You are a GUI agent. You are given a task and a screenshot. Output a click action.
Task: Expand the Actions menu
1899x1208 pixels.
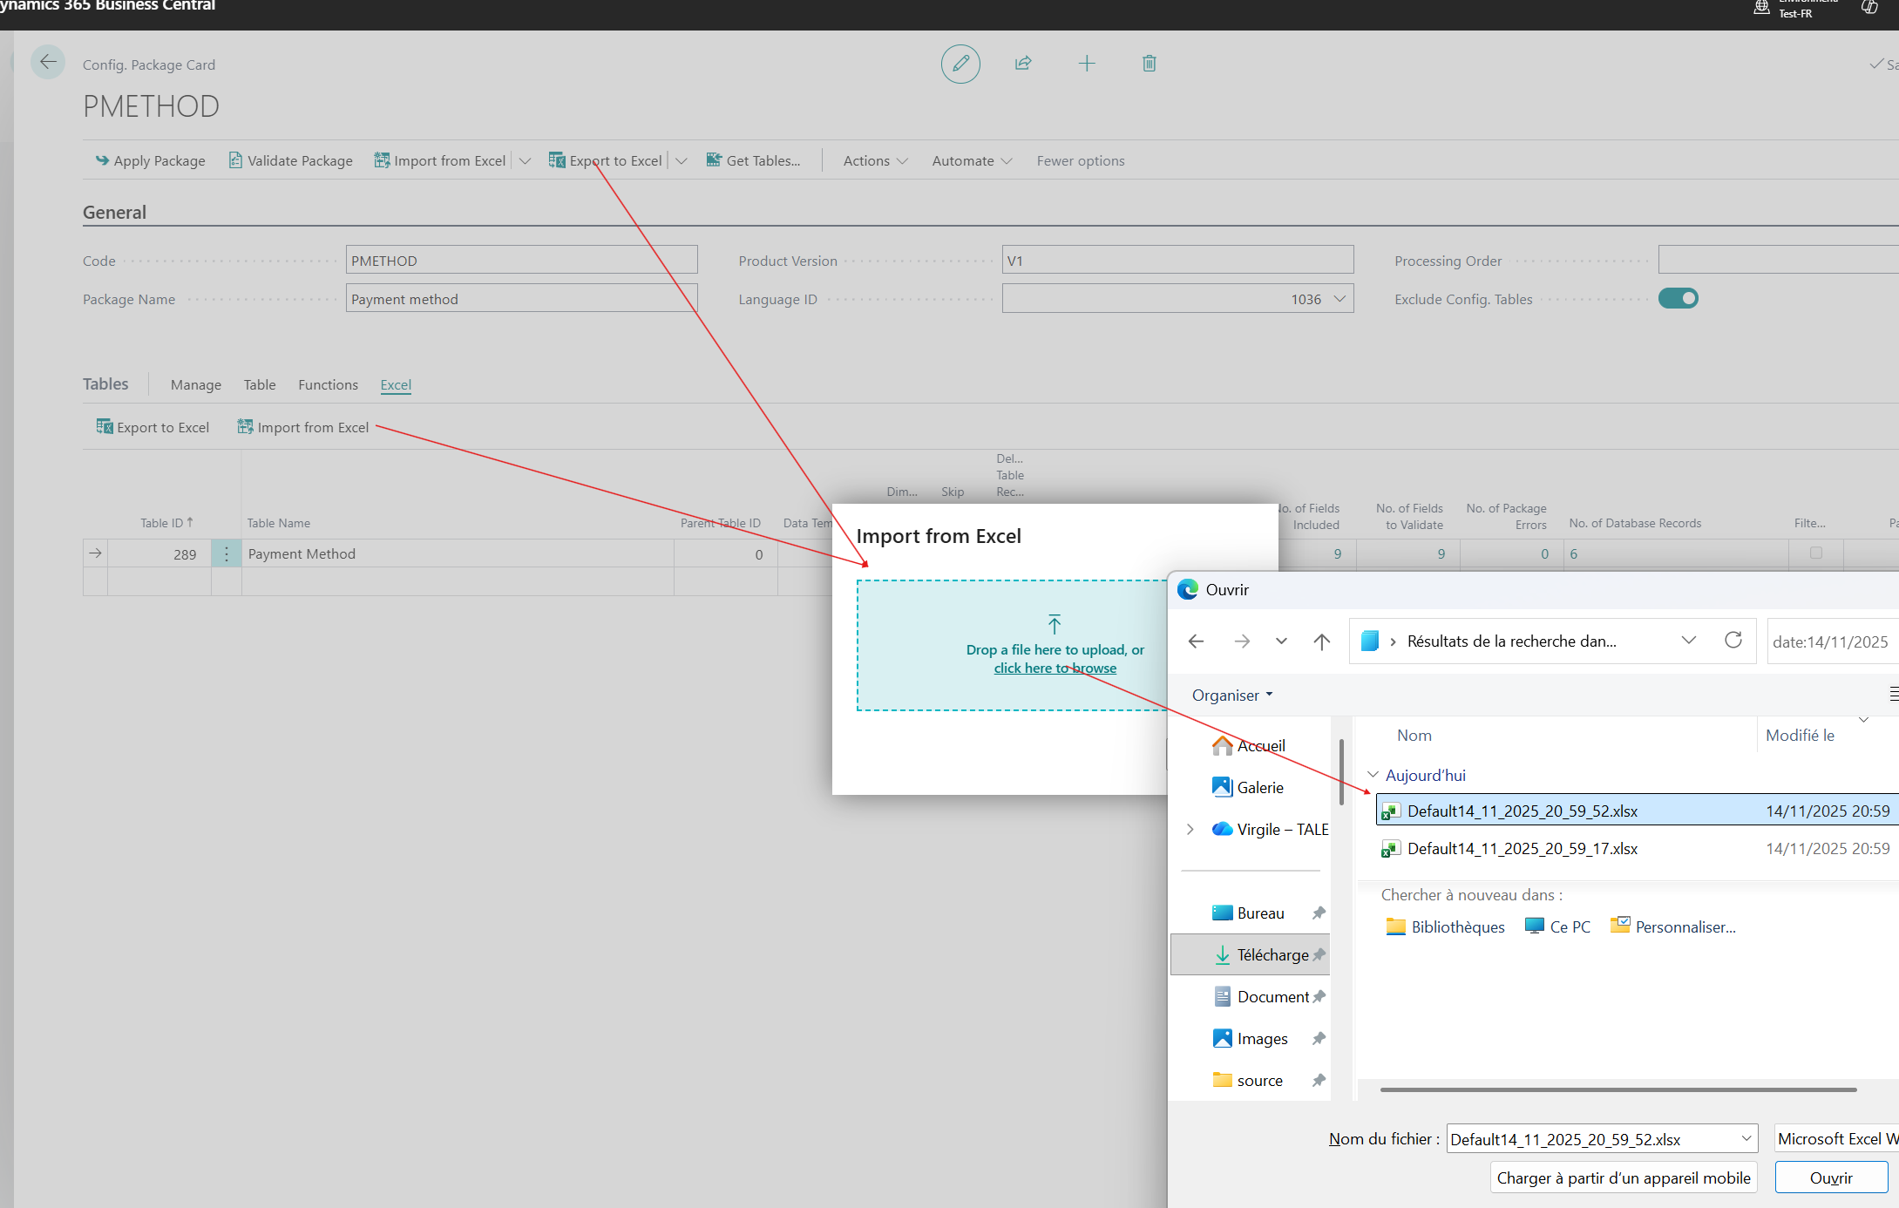[x=875, y=161]
